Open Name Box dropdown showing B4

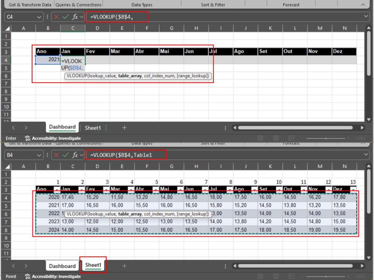click(39, 155)
